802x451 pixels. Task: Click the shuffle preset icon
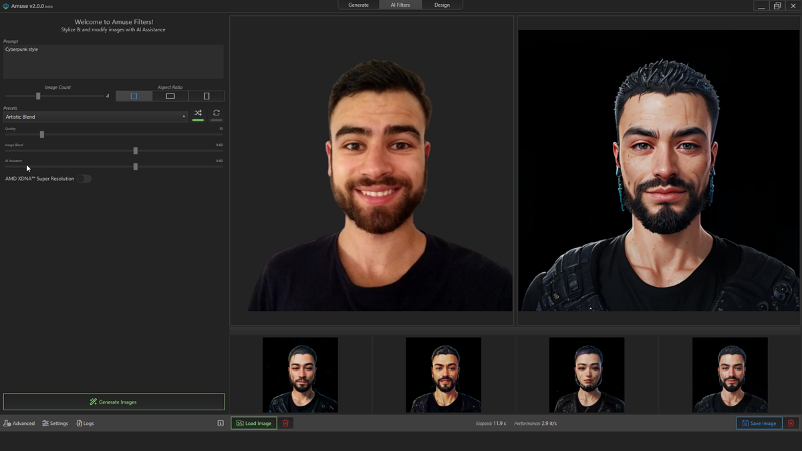click(198, 113)
